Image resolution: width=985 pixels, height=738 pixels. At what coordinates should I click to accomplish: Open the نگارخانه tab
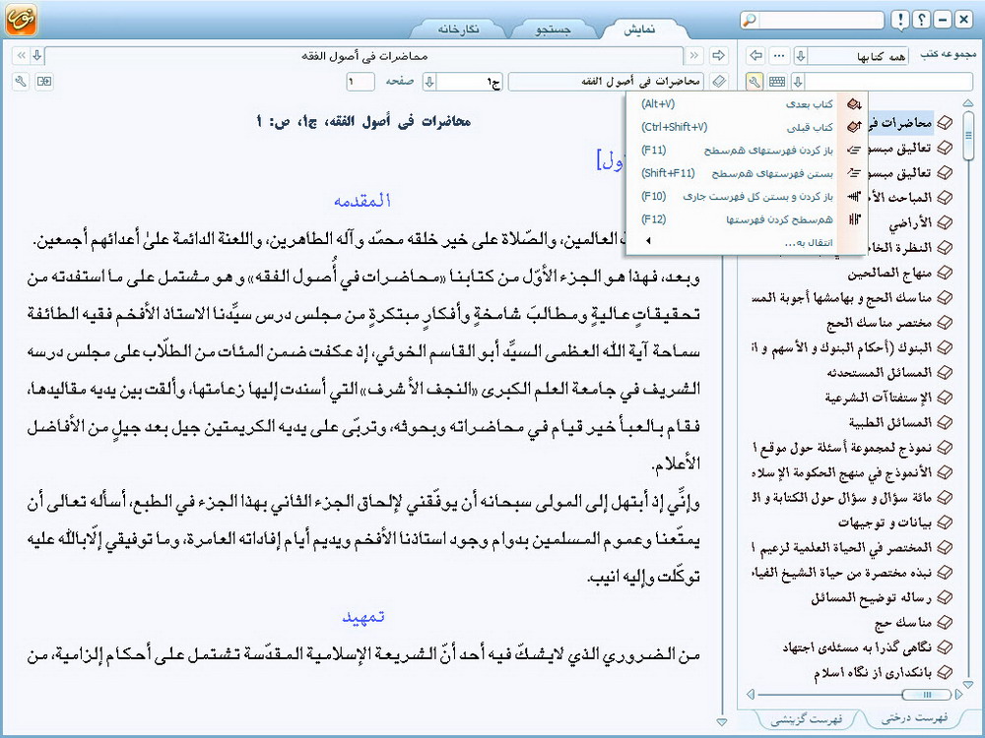pos(458,30)
